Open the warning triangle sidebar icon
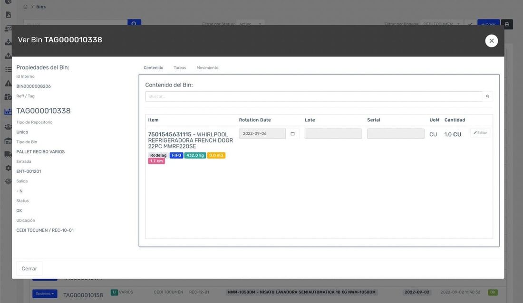The height and width of the screenshot is (303, 523). 9,83
